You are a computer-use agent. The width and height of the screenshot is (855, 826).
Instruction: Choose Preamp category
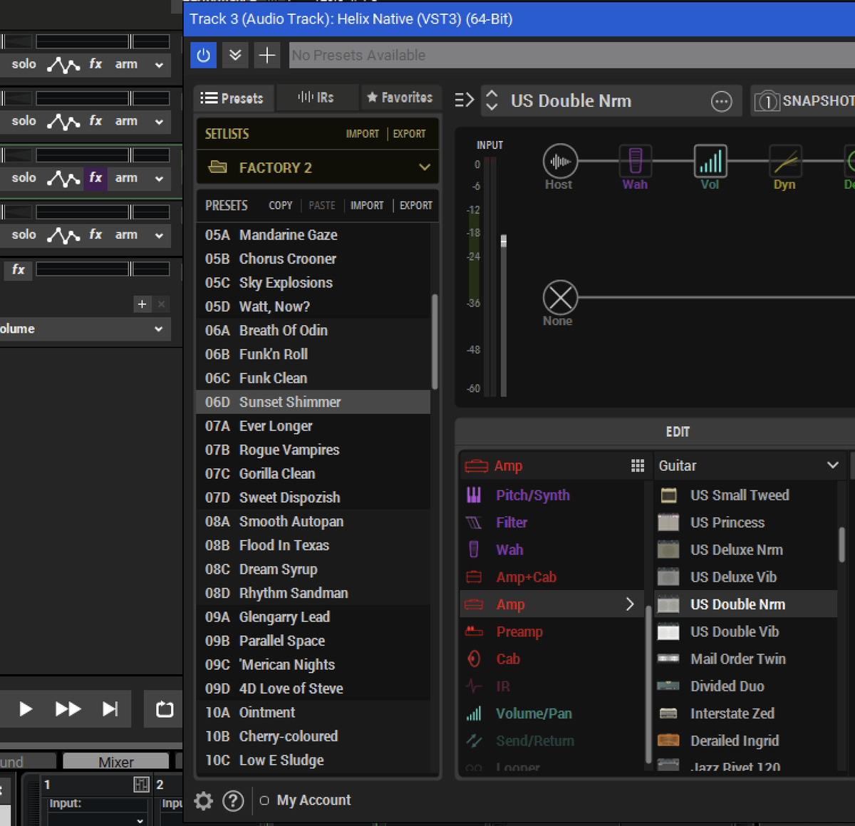tap(552, 631)
